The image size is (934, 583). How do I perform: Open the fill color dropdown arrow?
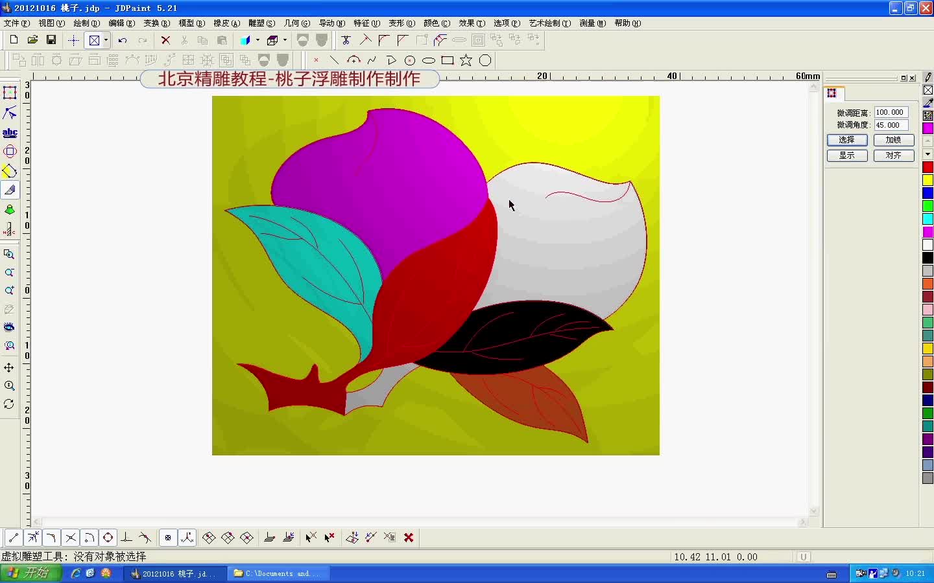(x=257, y=40)
